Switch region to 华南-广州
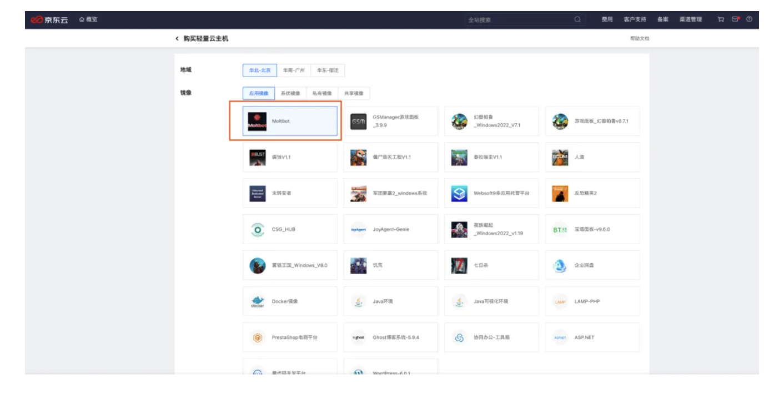This screenshot has height=394, width=784. coord(294,70)
